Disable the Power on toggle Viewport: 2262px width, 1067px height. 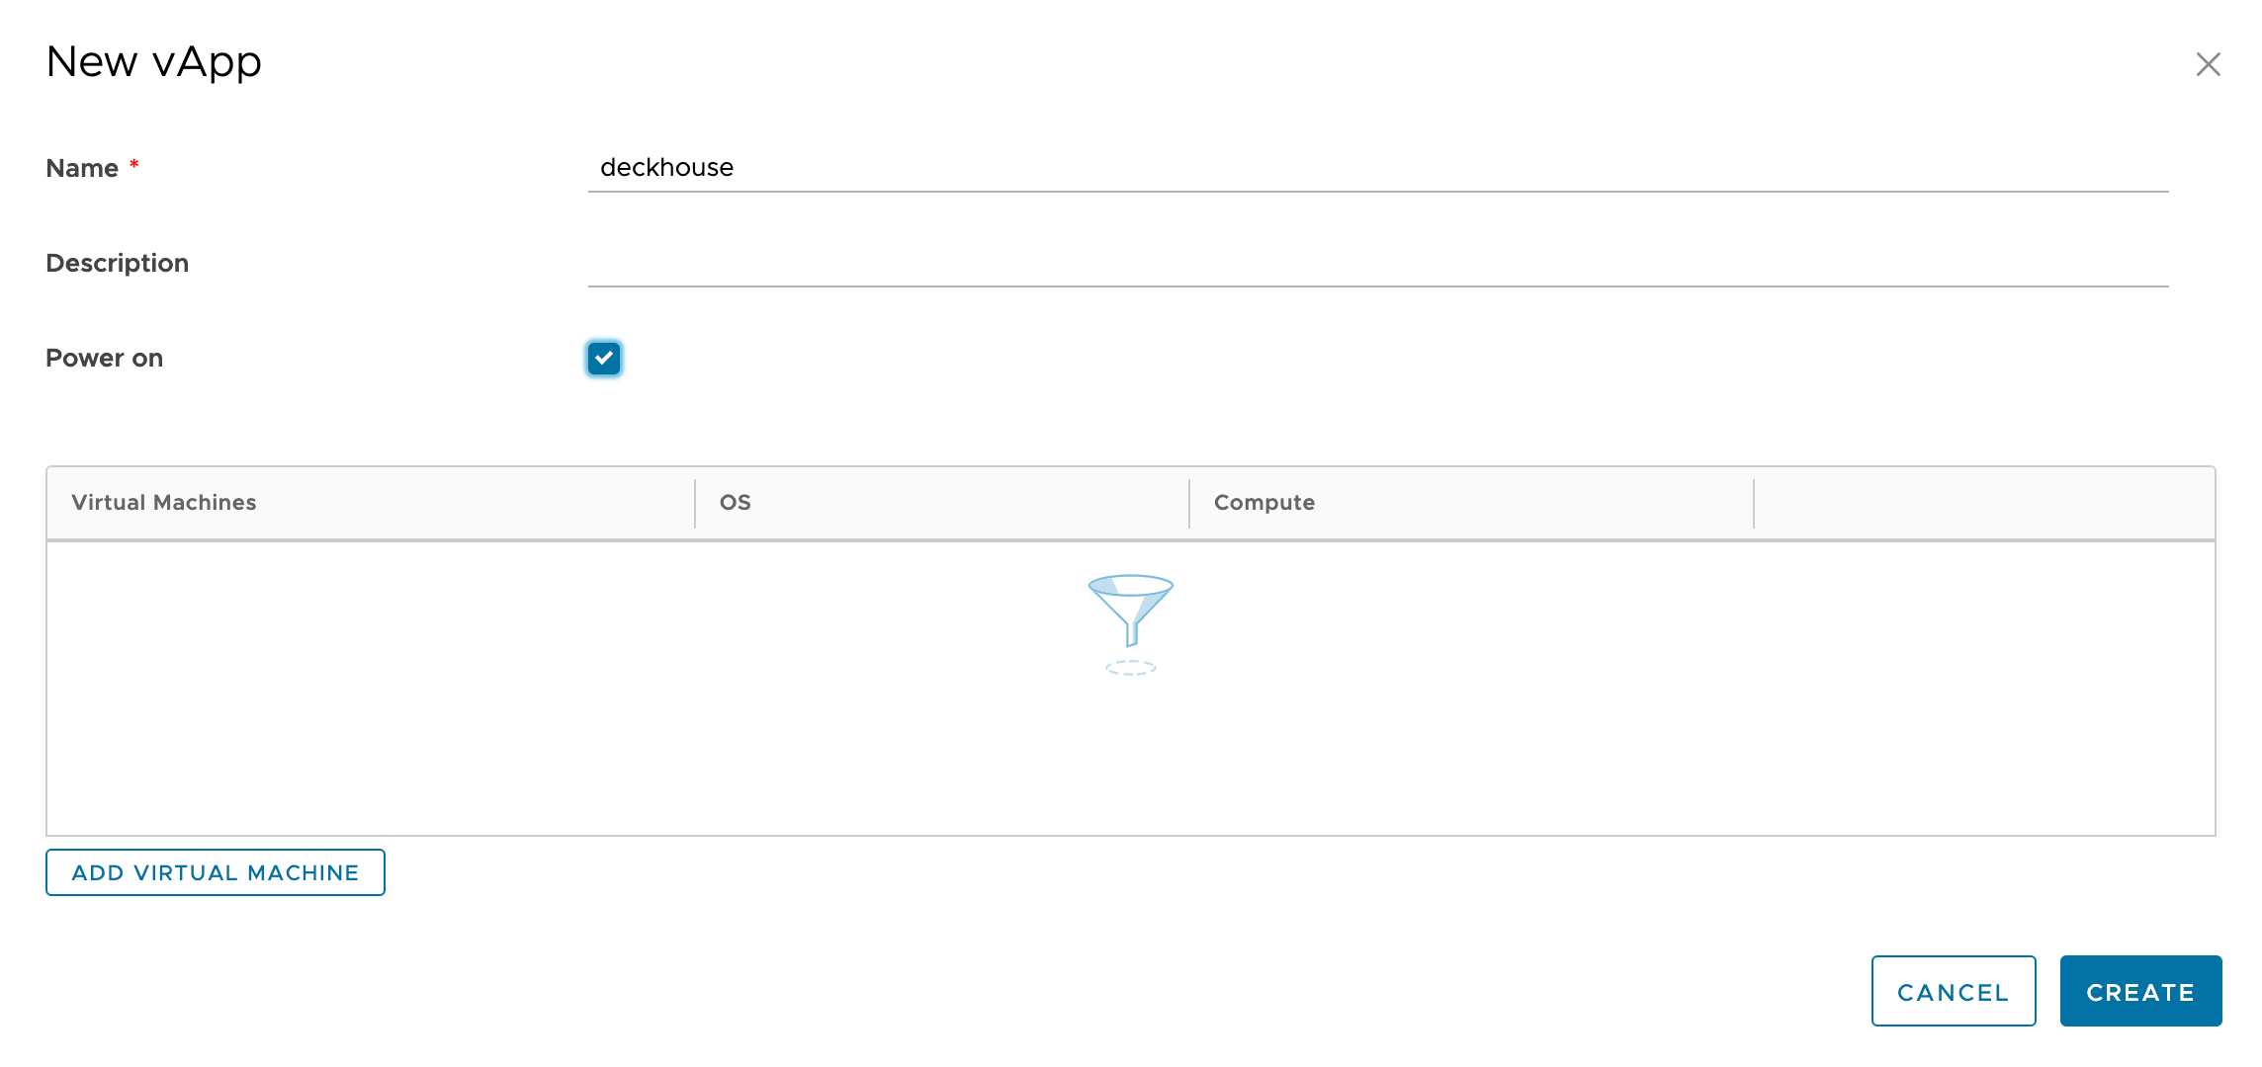click(x=601, y=358)
